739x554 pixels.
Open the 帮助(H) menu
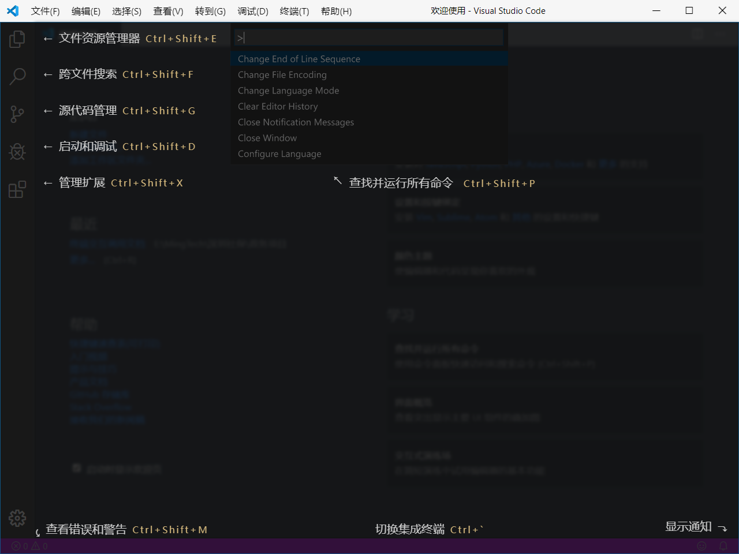click(337, 11)
